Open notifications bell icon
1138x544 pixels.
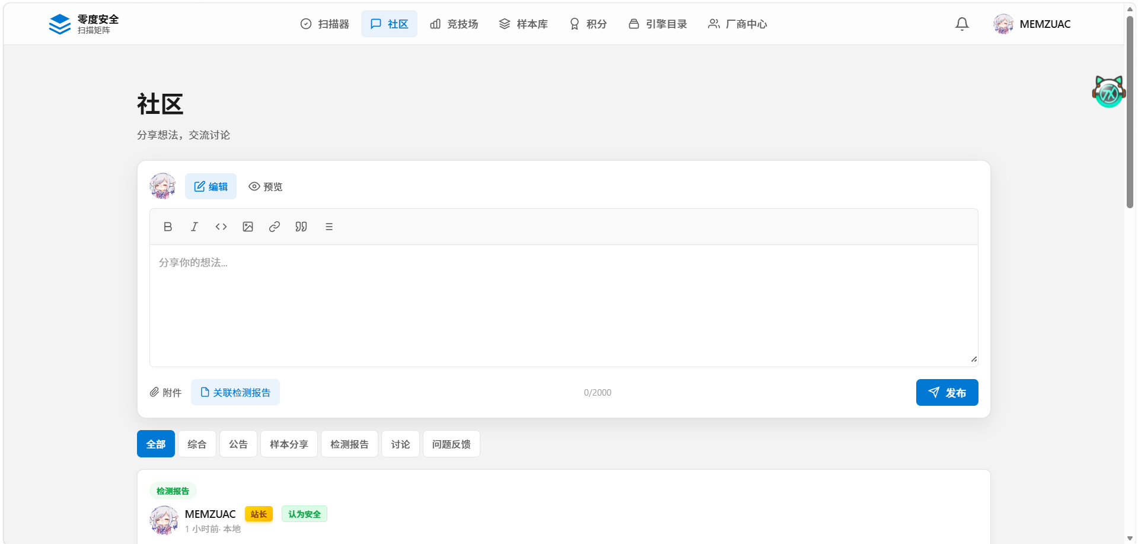[x=962, y=24]
